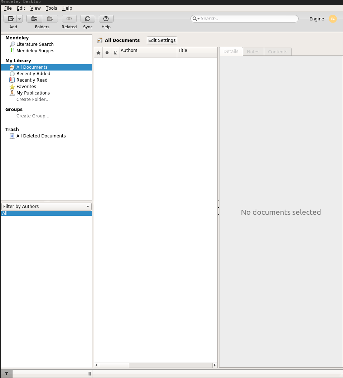The width and height of the screenshot is (343, 378).
Task: Click the Mendeley Suggest green icon
Action: click(x=12, y=50)
